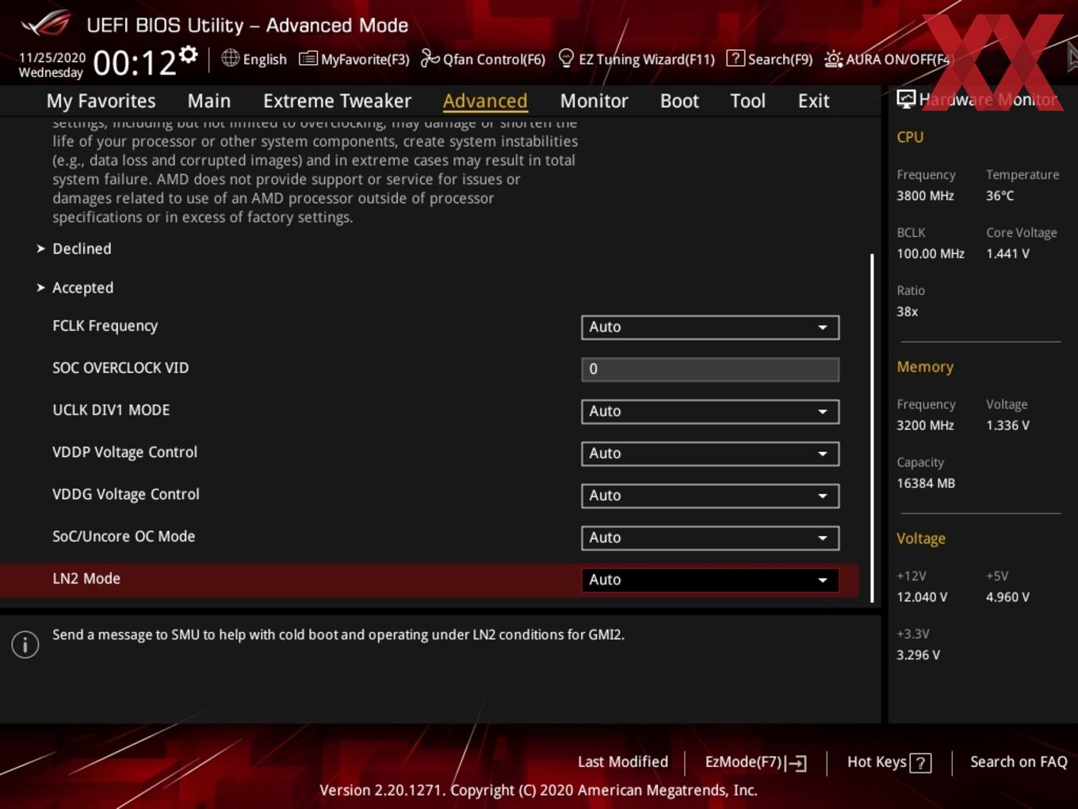
Task: Click the memory capacity 16384 MB value
Action: 926,483
